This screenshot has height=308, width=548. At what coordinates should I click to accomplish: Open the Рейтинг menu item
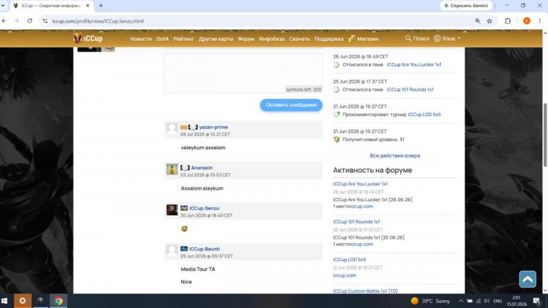coord(183,38)
